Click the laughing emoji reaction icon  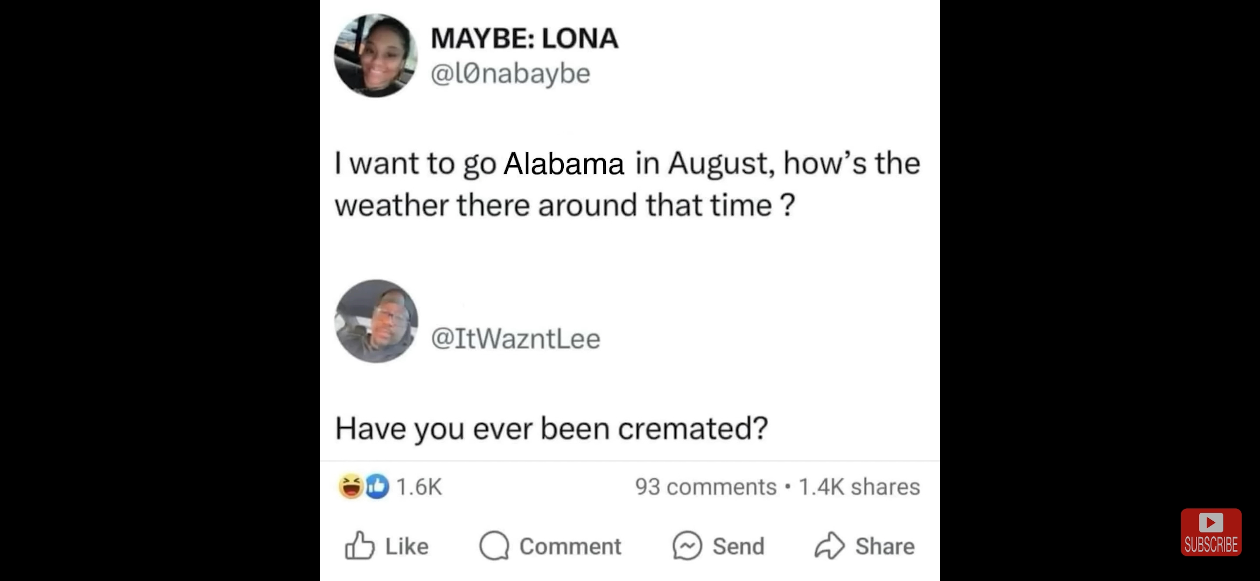click(x=351, y=486)
